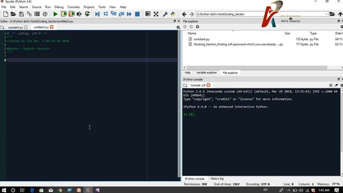Image resolution: width=343 pixels, height=193 pixels.
Task: Open file with the folder toolbar icon
Action: [13, 14]
